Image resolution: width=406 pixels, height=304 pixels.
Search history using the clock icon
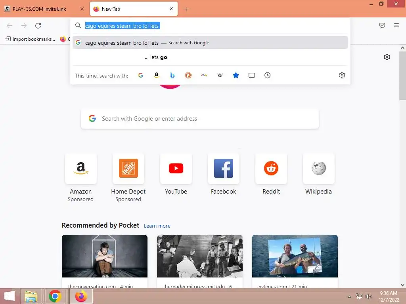point(268,75)
